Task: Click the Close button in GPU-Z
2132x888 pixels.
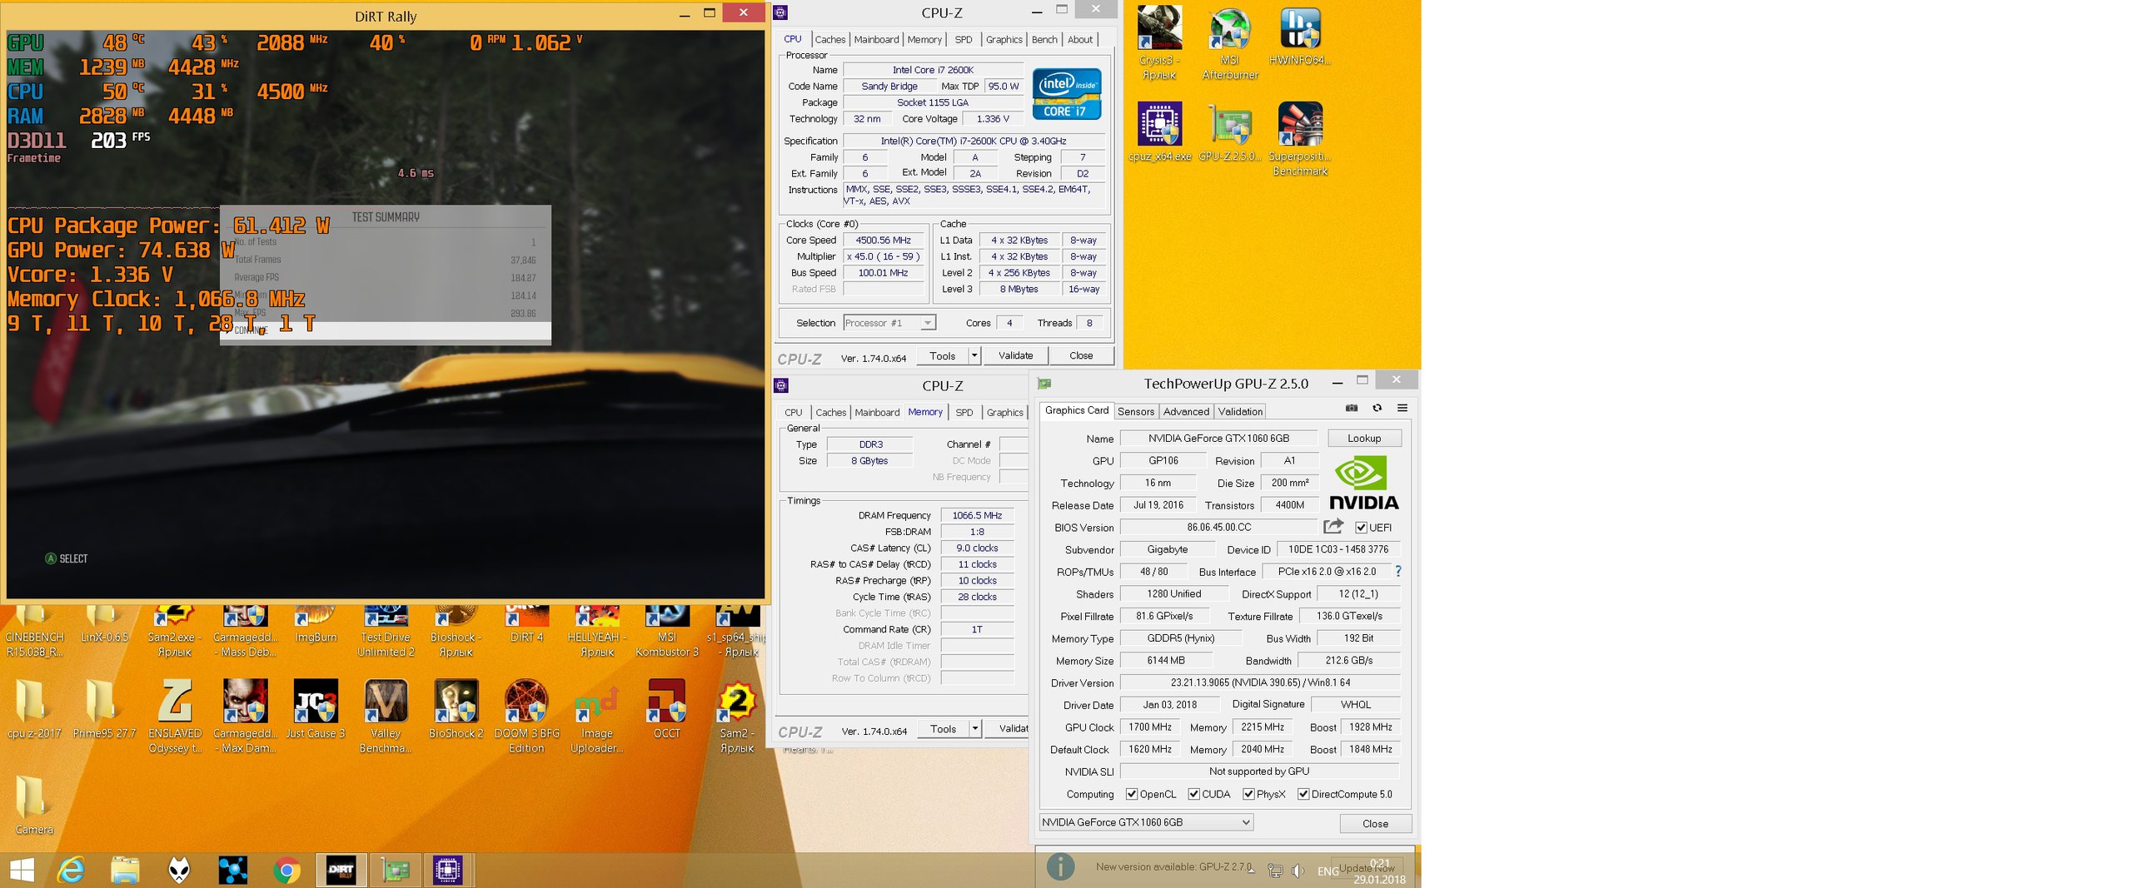Action: (x=1375, y=823)
